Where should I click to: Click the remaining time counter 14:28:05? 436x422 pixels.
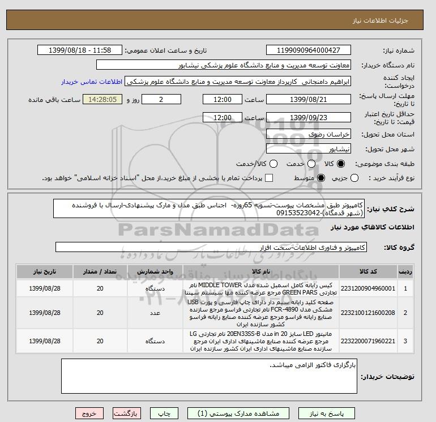tap(102, 99)
